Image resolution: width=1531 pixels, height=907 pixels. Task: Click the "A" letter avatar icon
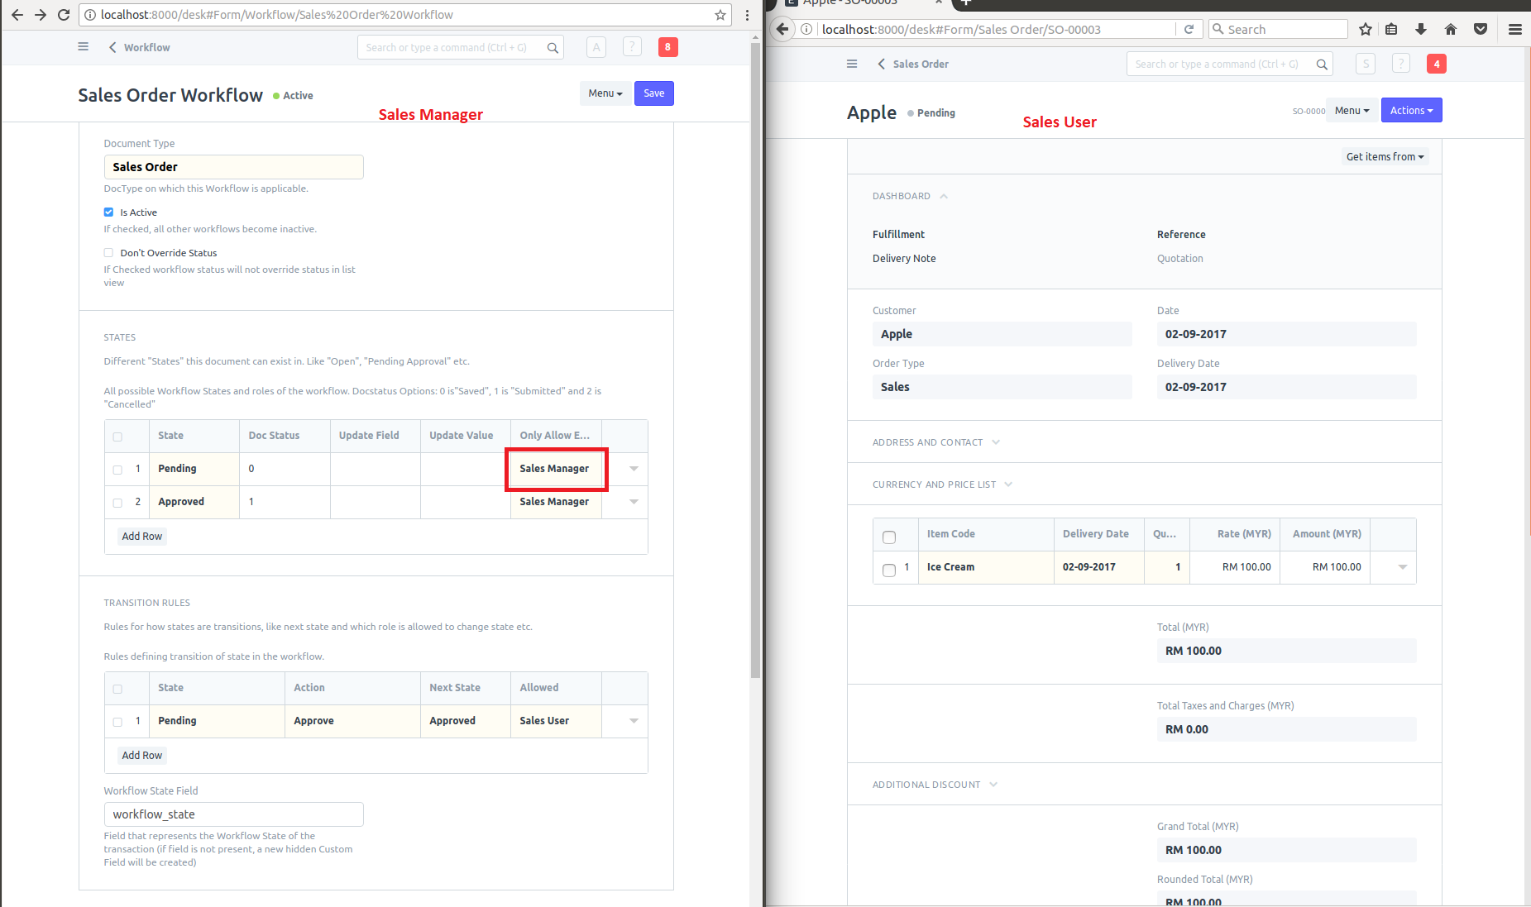[596, 46]
